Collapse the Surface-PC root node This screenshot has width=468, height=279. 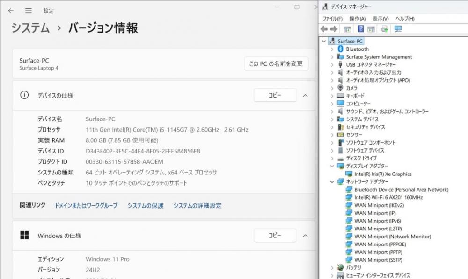[x=324, y=42]
